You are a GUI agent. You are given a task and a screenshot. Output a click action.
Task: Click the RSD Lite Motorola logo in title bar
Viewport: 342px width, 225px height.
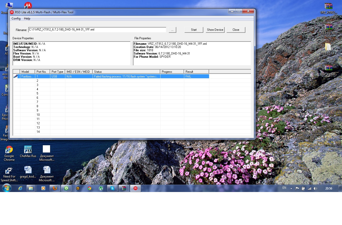[x=12, y=12]
